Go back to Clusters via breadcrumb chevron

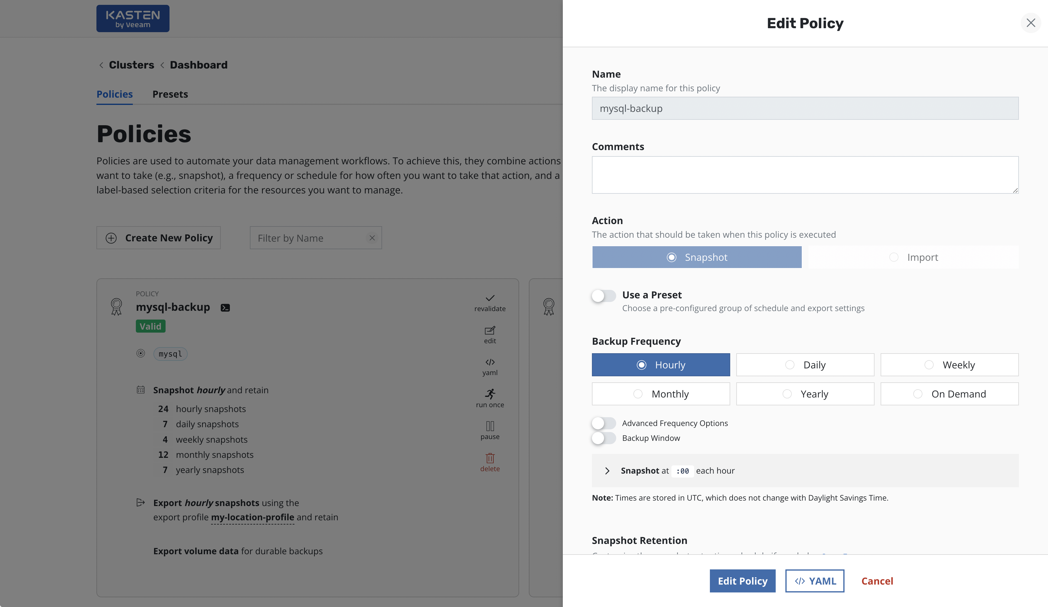click(101, 65)
